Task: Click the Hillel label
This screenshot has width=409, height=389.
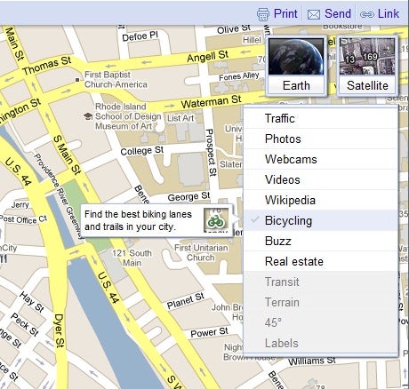Action: 252,40
